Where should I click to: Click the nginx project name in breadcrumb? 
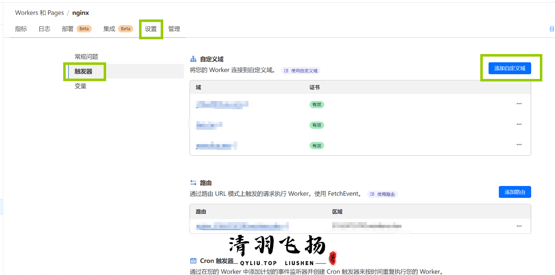(x=81, y=13)
